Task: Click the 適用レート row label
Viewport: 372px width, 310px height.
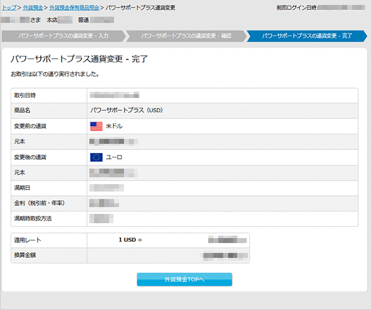Action: click(x=27, y=239)
